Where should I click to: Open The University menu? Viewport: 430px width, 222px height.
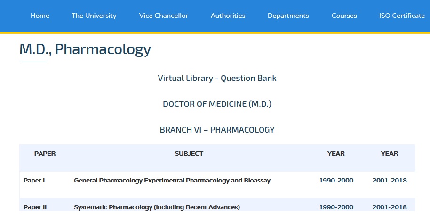coord(94,16)
